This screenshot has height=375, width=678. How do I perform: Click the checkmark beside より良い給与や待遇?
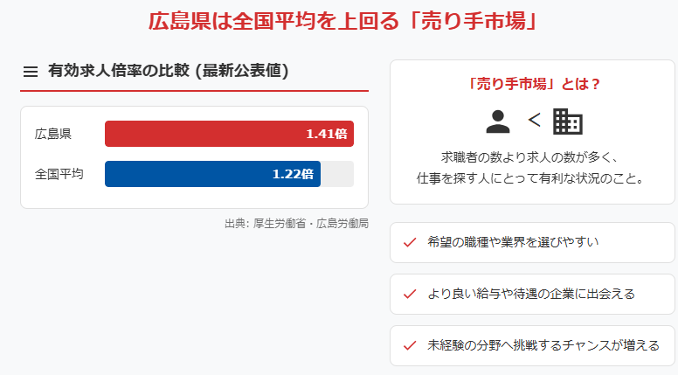410,294
